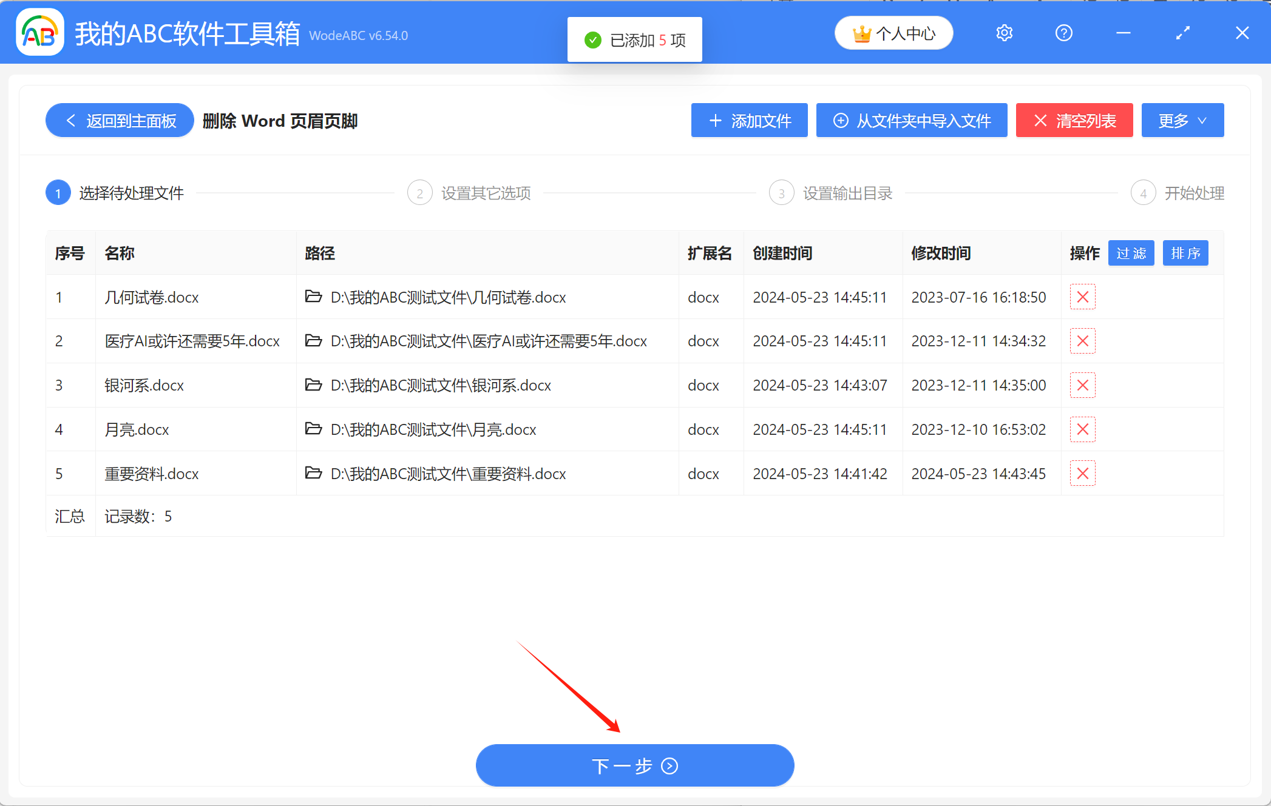Open folder icon for 医疗AI或许还需要5年.docx path
The width and height of the screenshot is (1271, 806).
[x=313, y=341]
